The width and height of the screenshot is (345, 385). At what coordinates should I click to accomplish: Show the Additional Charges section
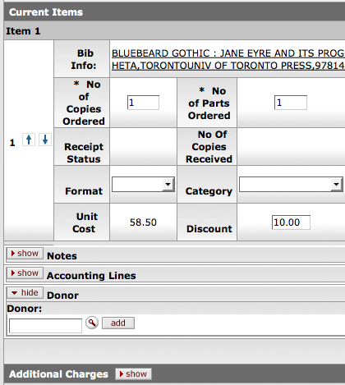click(x=133, y=374)
